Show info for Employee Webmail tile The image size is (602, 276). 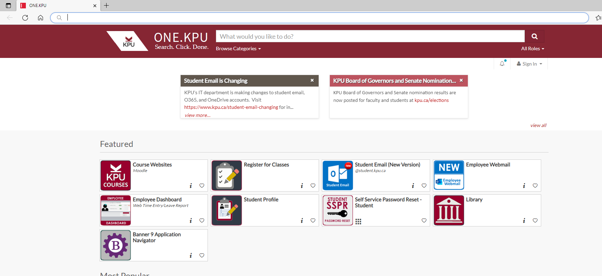coord(524,186)
